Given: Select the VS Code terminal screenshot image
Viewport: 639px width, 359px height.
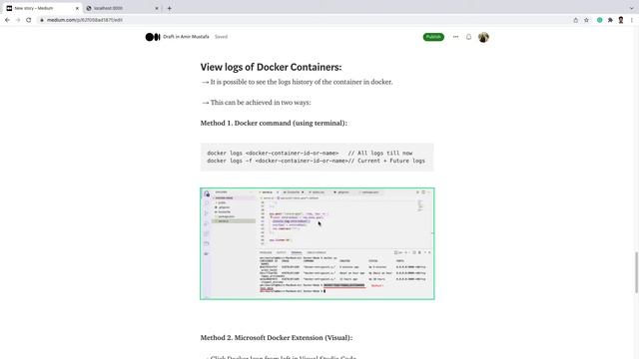Looking at the screenshot, I should (318, 243).
